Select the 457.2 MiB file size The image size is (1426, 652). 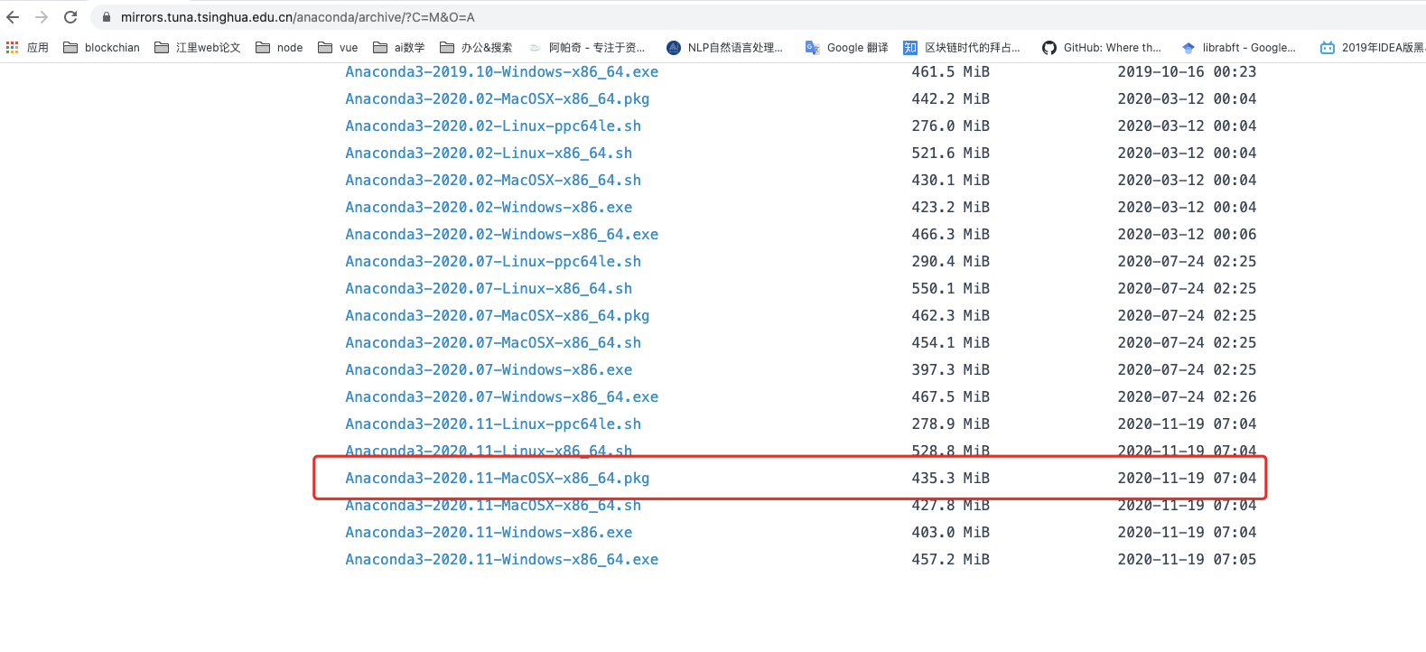[951, 560]
